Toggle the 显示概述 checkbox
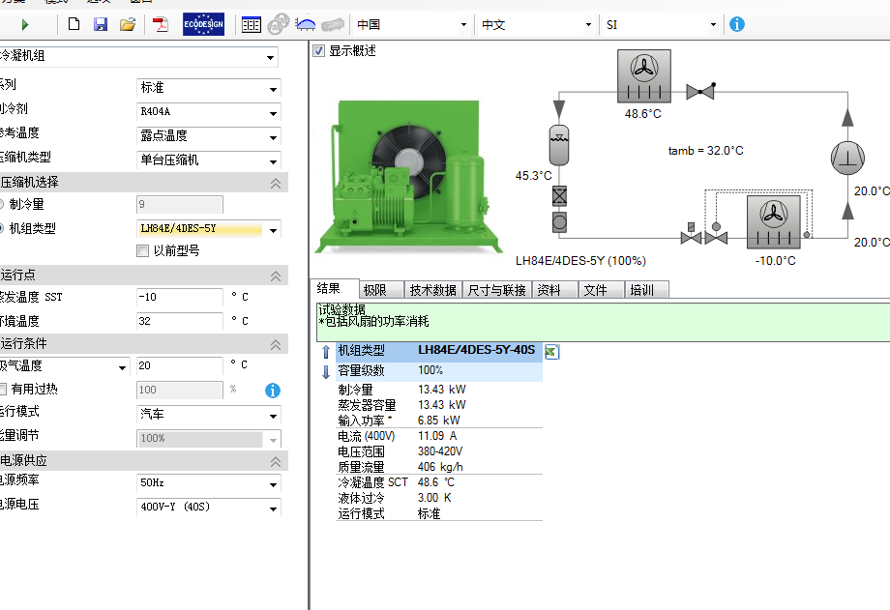Screen dimensions: 890x610 coord(318,51)
